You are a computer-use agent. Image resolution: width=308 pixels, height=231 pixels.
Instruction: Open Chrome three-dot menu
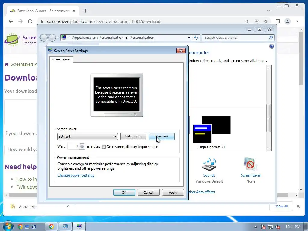[297, 21]
